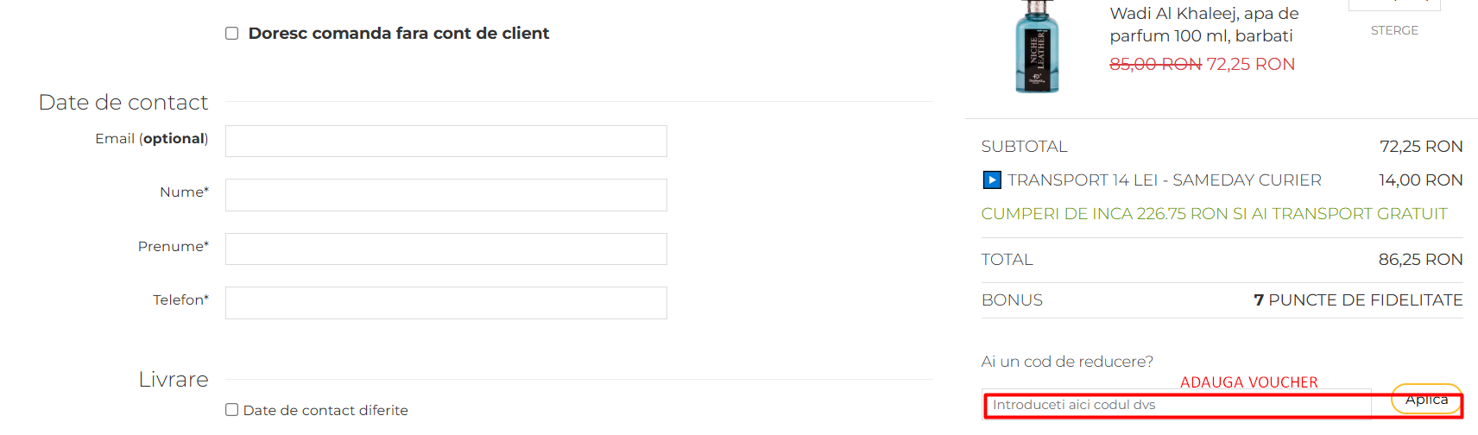Click the total amount 86,25 RON
Screen dimensions: 1478x435
pyautogui.click(x=1420, y=260)
